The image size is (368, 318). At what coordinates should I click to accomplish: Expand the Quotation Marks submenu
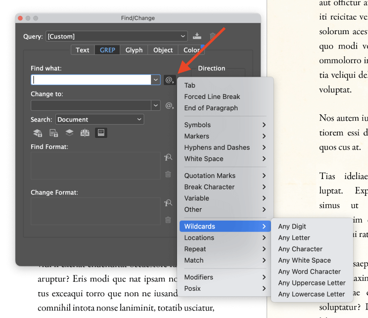[x=226, y=176]
